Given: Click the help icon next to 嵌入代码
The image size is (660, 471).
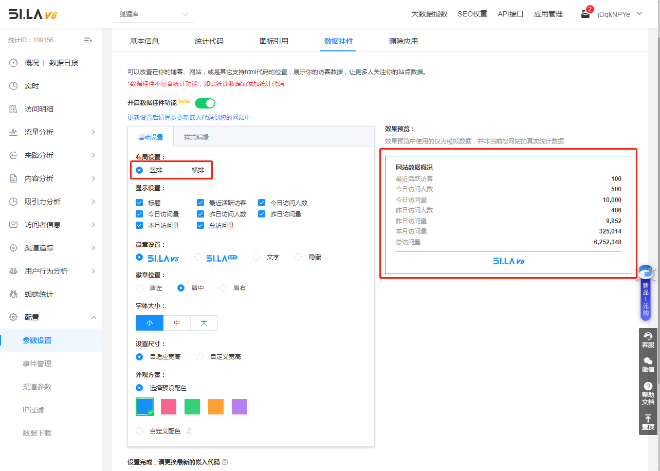Looking at the screenshot, I should (x=225, y=462).
